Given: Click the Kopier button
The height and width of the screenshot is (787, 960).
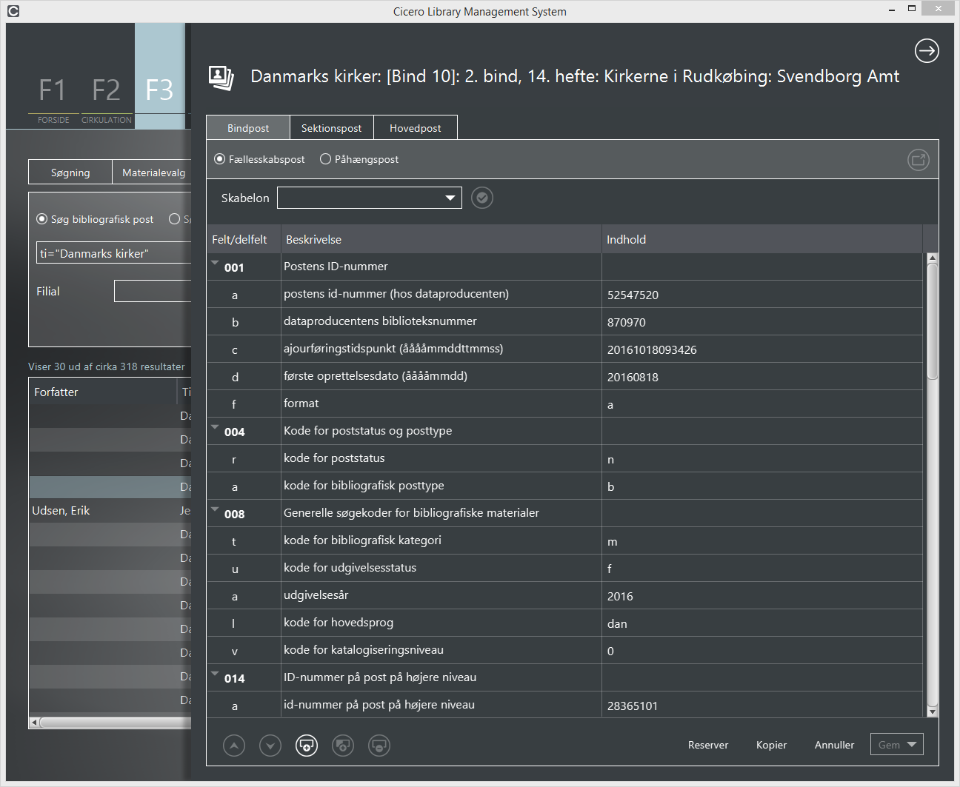Looking at the screenshot, I should (771, 745).
